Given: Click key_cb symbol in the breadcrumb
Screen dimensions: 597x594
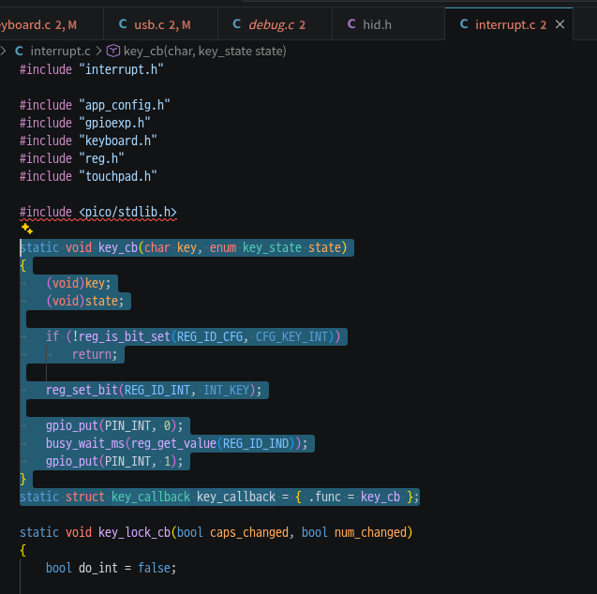Looking at the screenshot, I should tap(205, 51).
